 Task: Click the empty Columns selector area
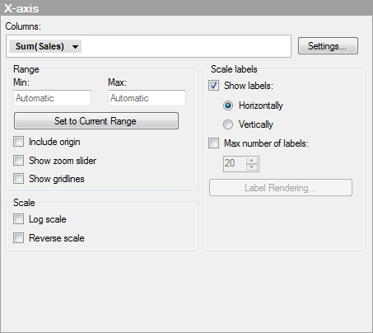[185, 46]
